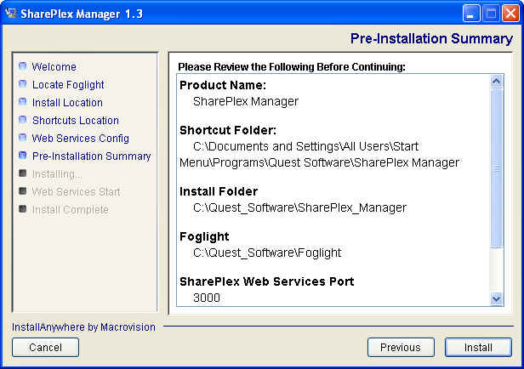Image resolution: width=524 pixels, height=369 pixels.
Task: Close the SharePlex Manager installer window
Action: point(510,14)
